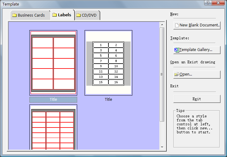Click the Business Cards folder icon

[14, 15]
